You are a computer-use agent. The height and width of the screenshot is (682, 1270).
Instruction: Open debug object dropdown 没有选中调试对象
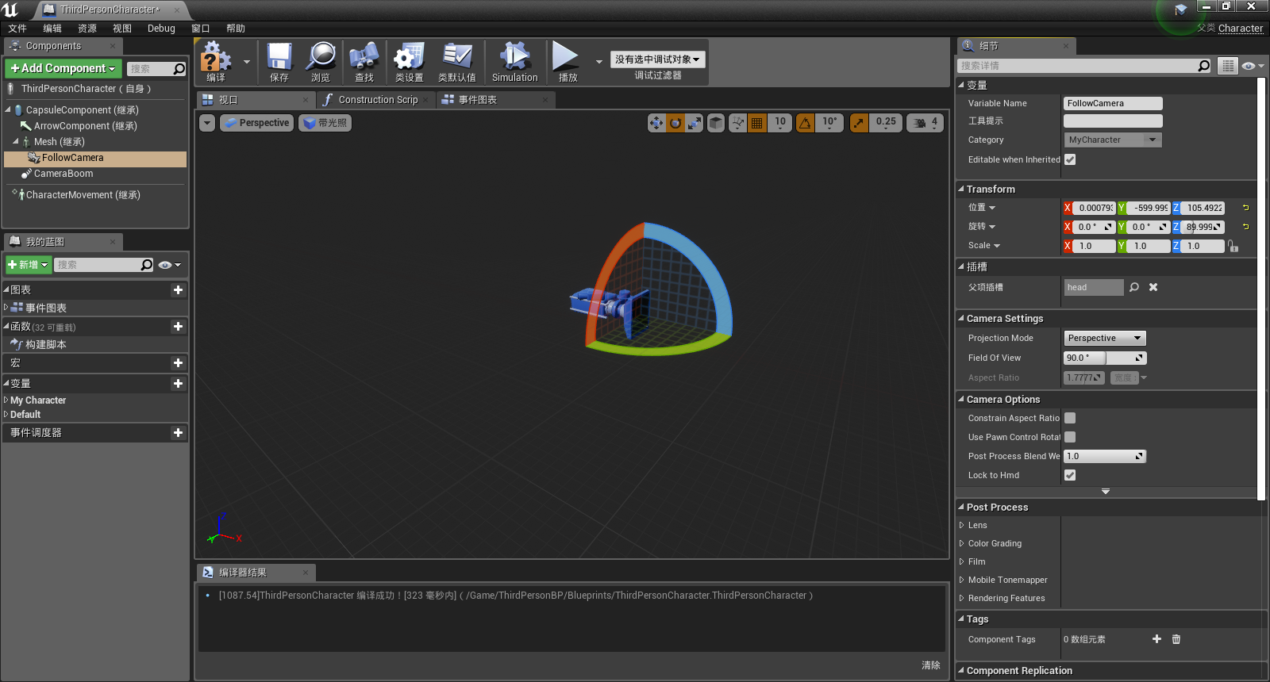click(657, 59)
